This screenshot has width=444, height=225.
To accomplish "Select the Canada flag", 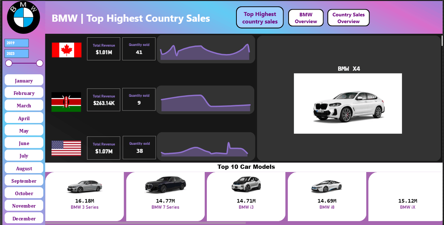I will (66, 49).
